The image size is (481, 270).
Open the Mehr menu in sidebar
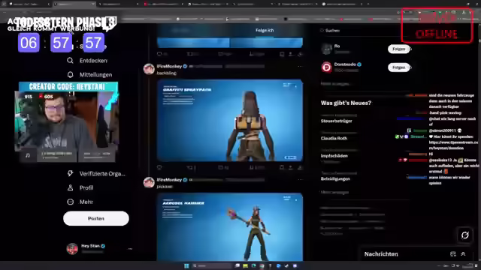coord(86,202)
